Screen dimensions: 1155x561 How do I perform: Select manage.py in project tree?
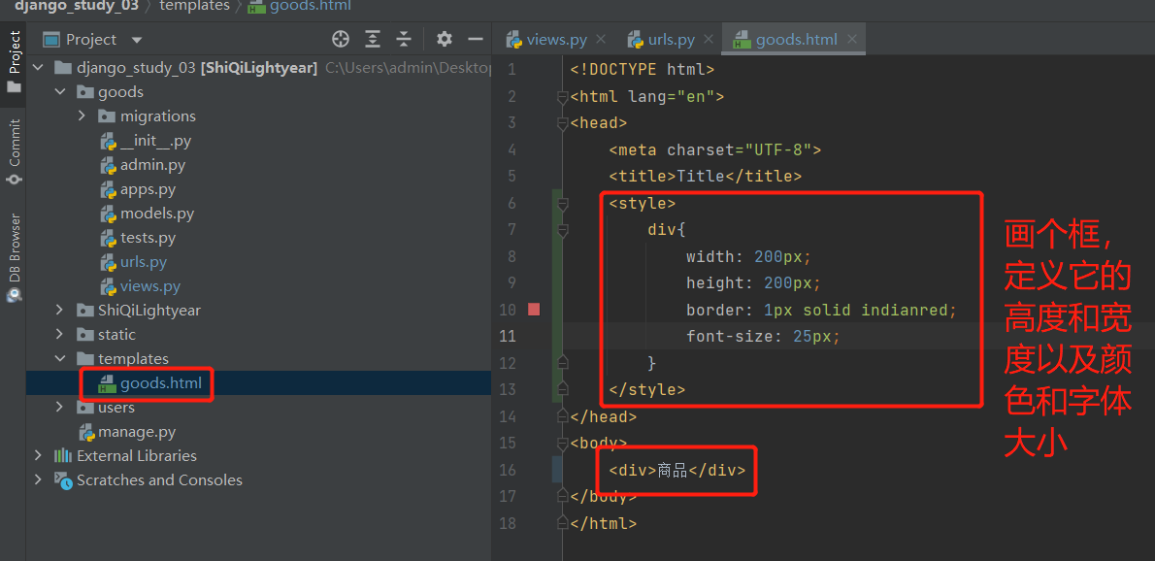pyautogui.click(x=137, y=431)
